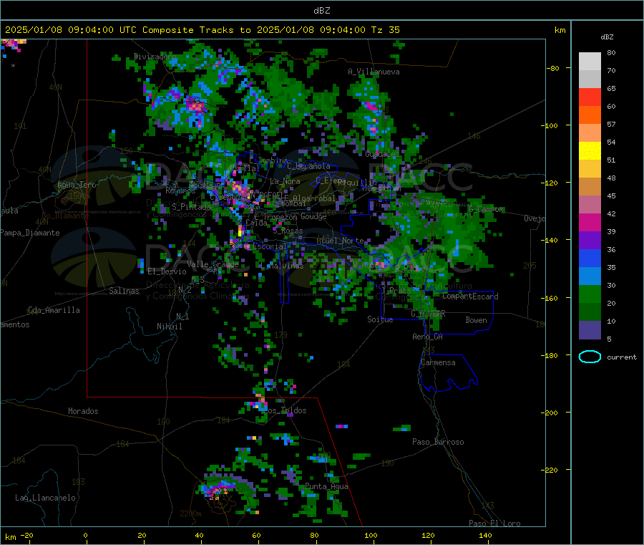Click the 'current' legend label

point(622,357)
